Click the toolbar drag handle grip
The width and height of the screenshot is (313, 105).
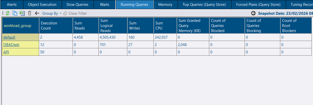[x=3, y=13]
